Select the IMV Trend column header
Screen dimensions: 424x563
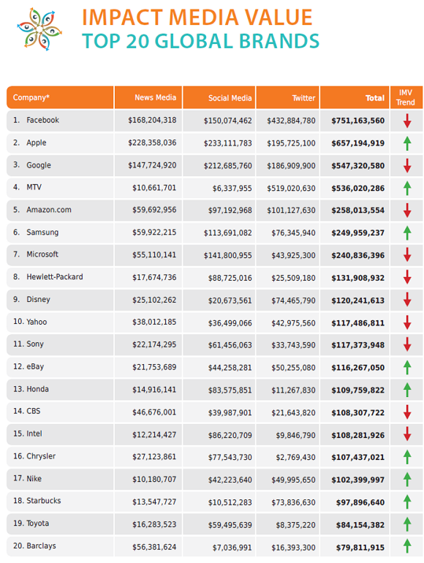pyautogui.click(x=406, y=97)
